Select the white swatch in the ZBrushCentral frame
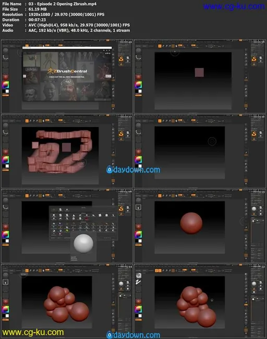Image resolution: width=267 pixels, height=339 pixels. pyautogui.click(x=7, y=91)
